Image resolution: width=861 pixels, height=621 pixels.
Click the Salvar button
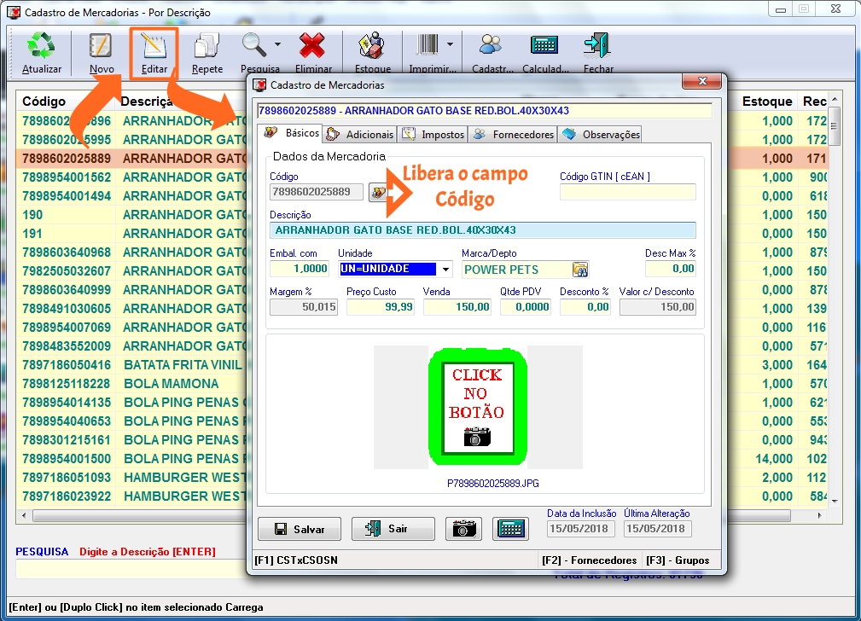pyautogui.click(x=300, y=529)
